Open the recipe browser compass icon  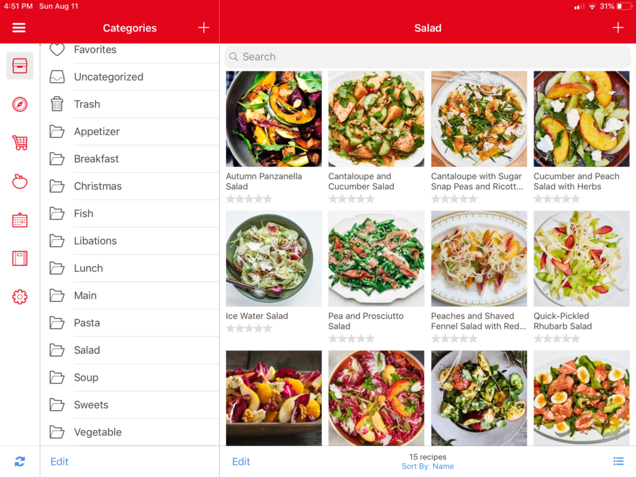20,104
